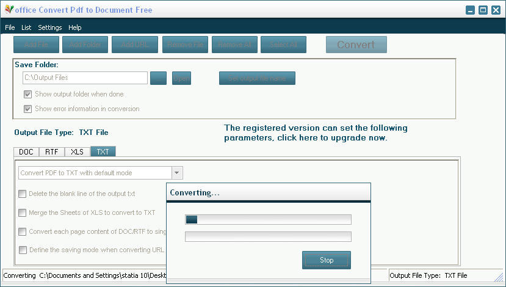Close the application window

pos(496,10)
